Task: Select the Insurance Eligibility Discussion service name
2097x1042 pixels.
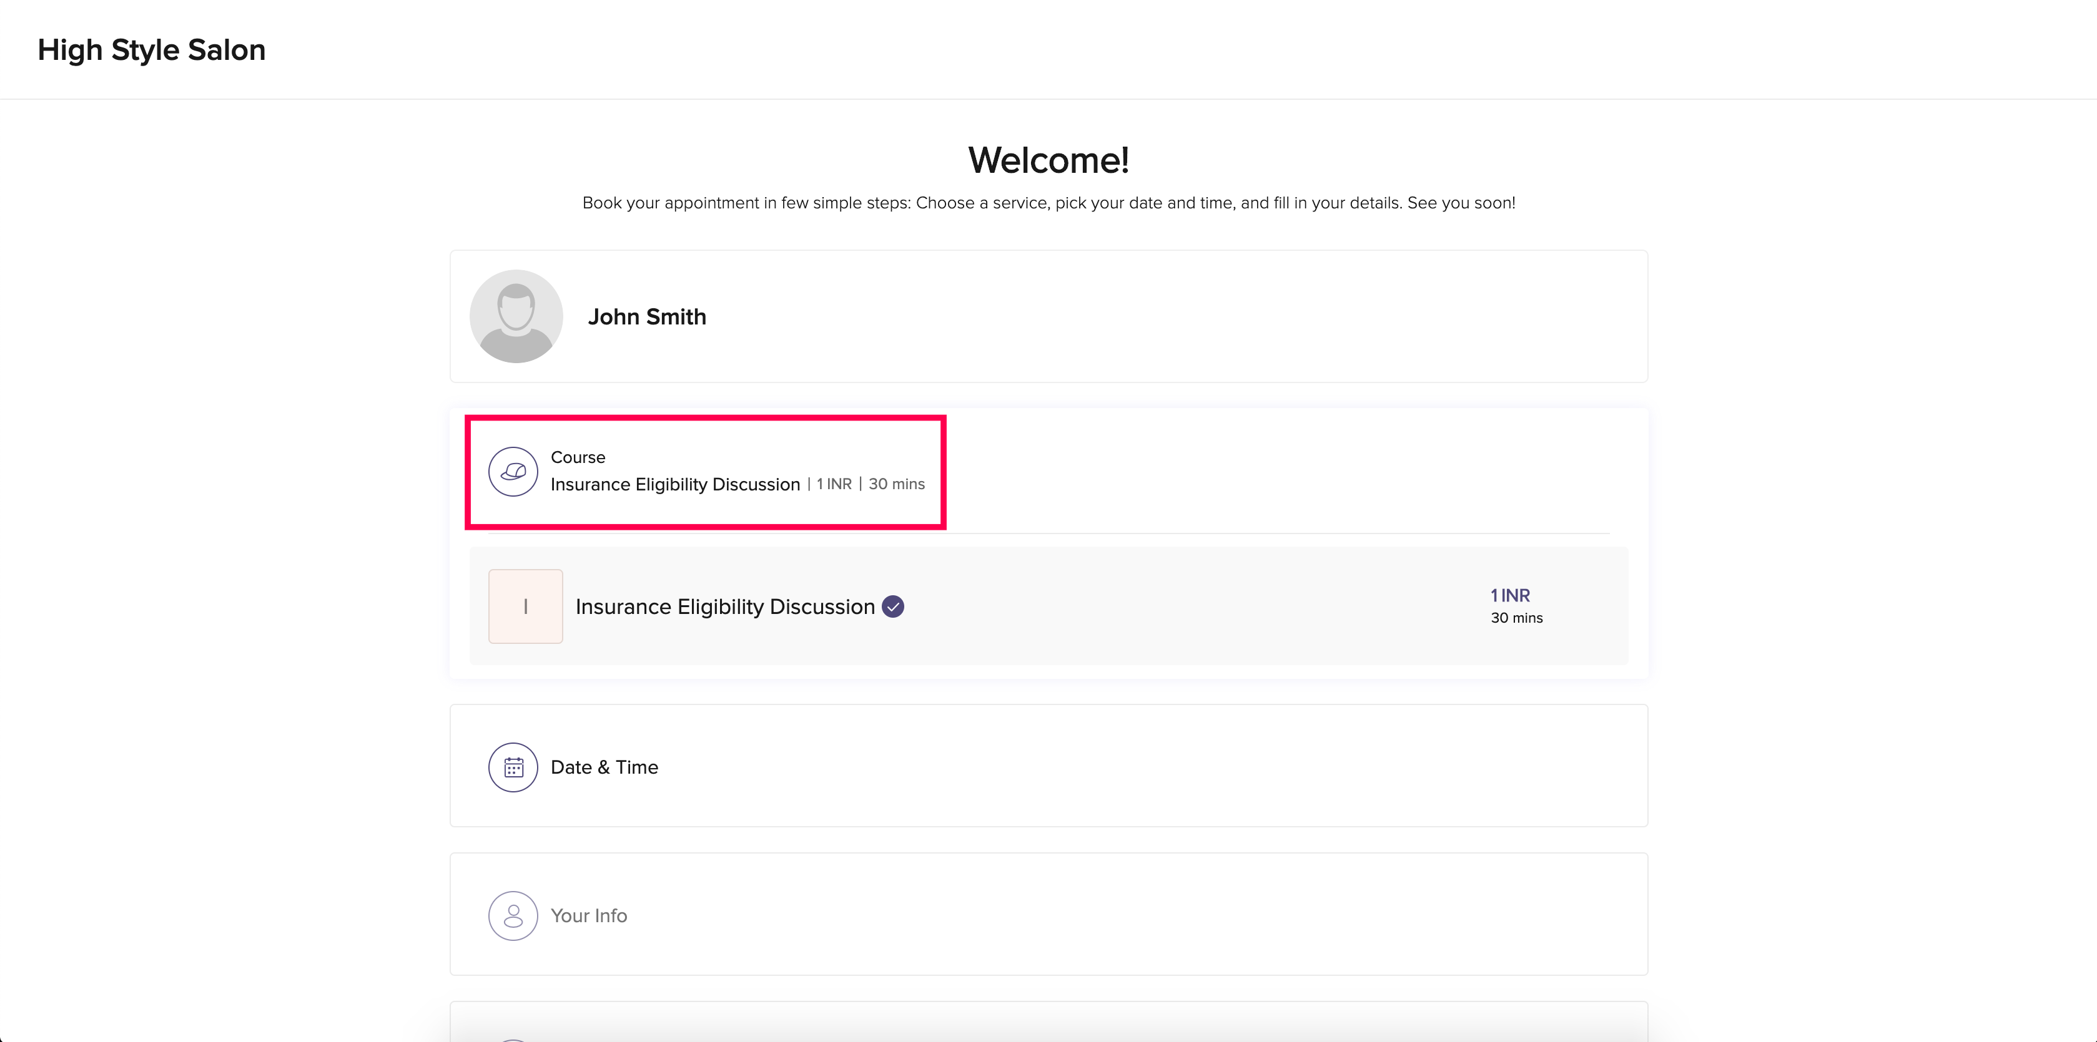Action: (724, 607)
